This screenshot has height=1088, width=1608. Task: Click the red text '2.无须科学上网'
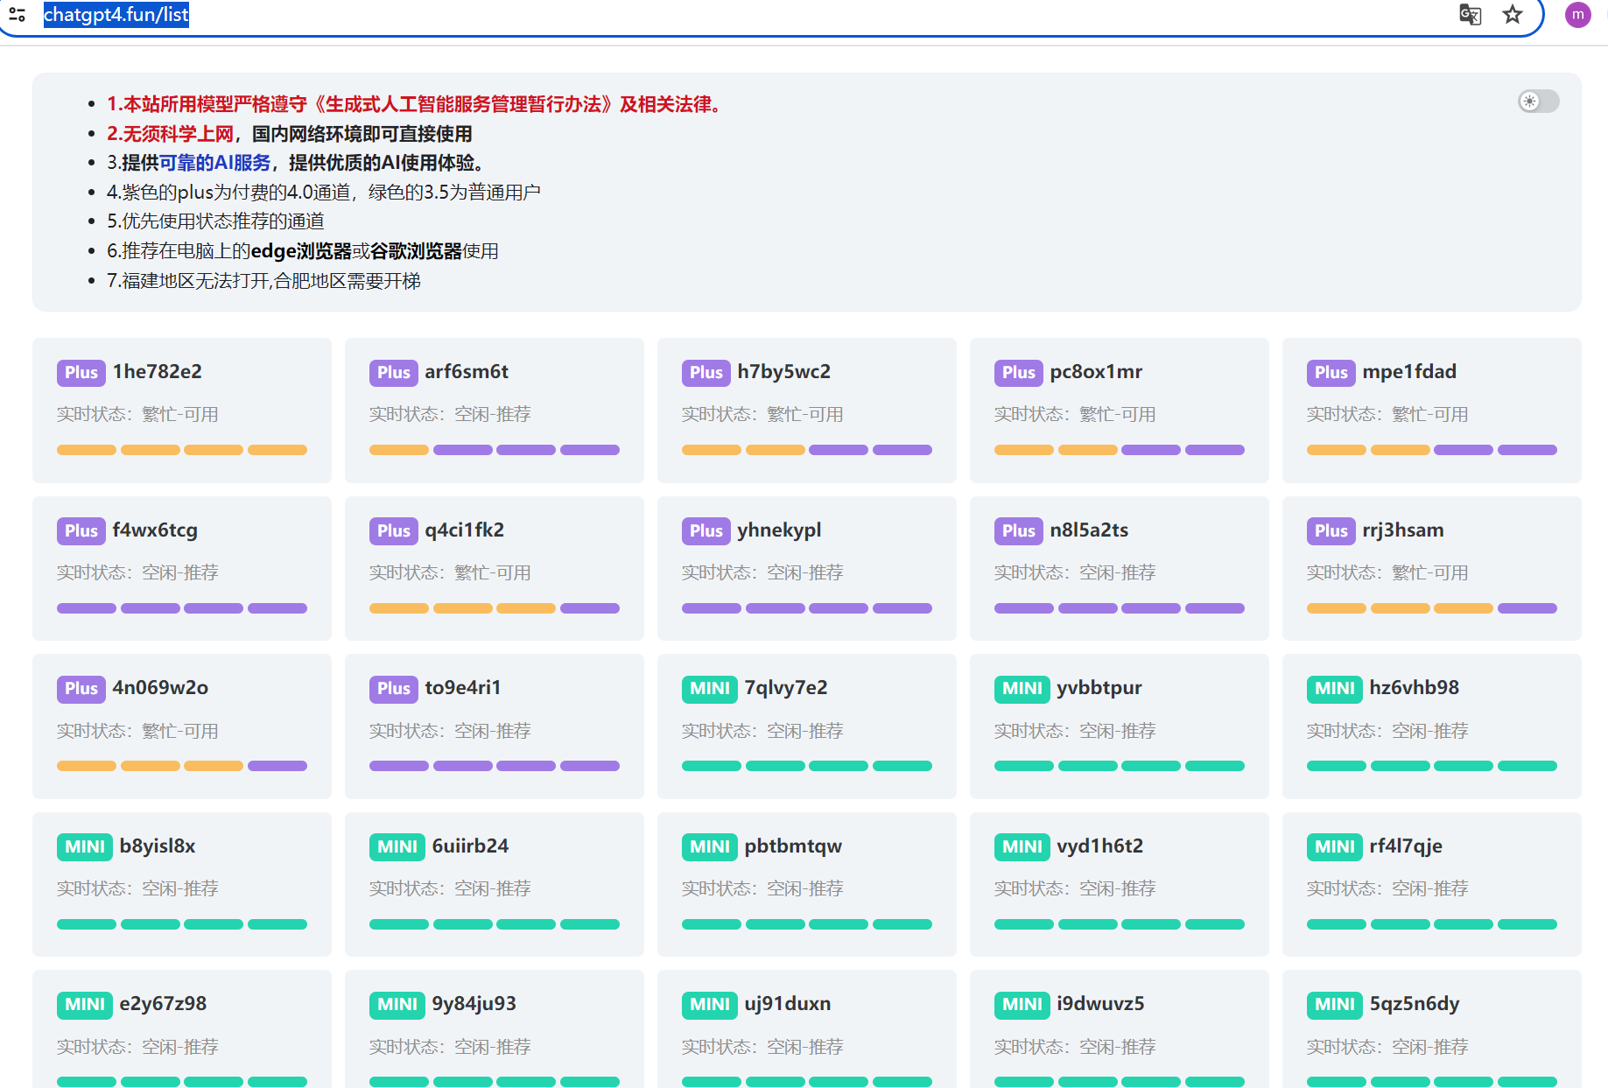(170, 134)
